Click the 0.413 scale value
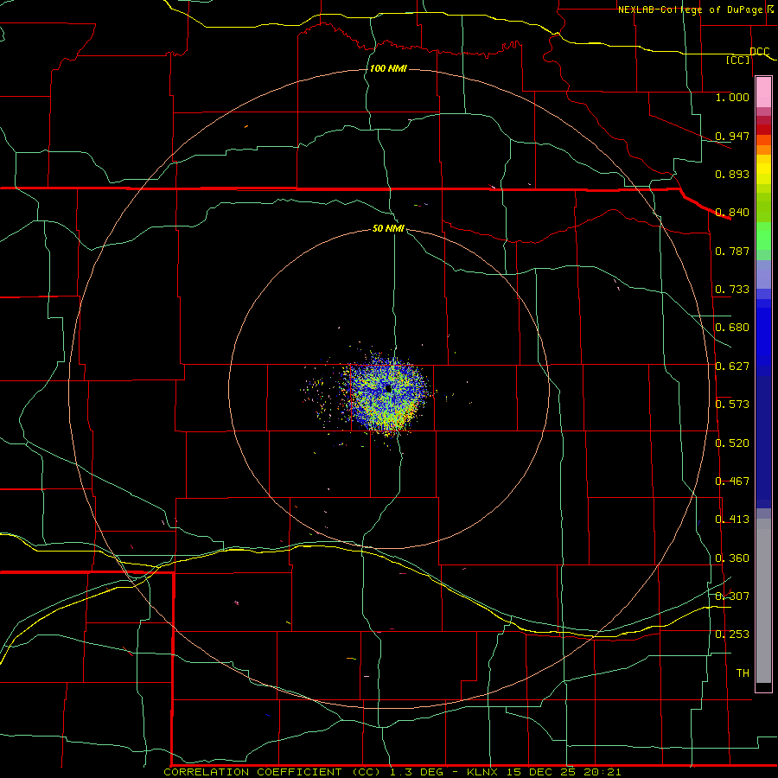This screenshot has height=778, width=778. pos(732,520)
